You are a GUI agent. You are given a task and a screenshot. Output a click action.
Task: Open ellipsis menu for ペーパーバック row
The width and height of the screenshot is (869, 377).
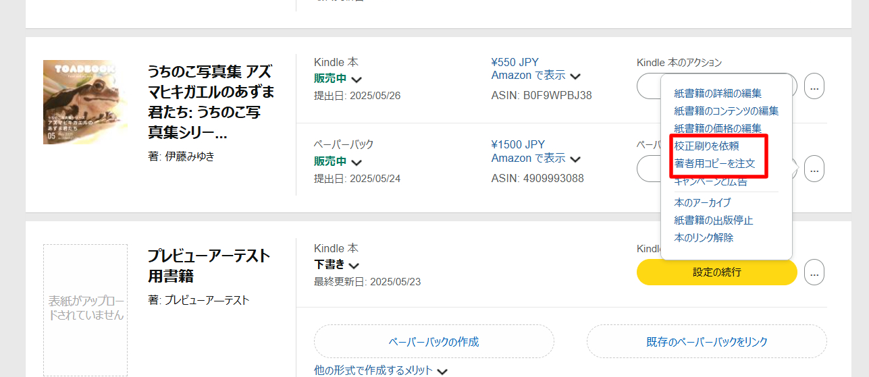click(814, 169)
